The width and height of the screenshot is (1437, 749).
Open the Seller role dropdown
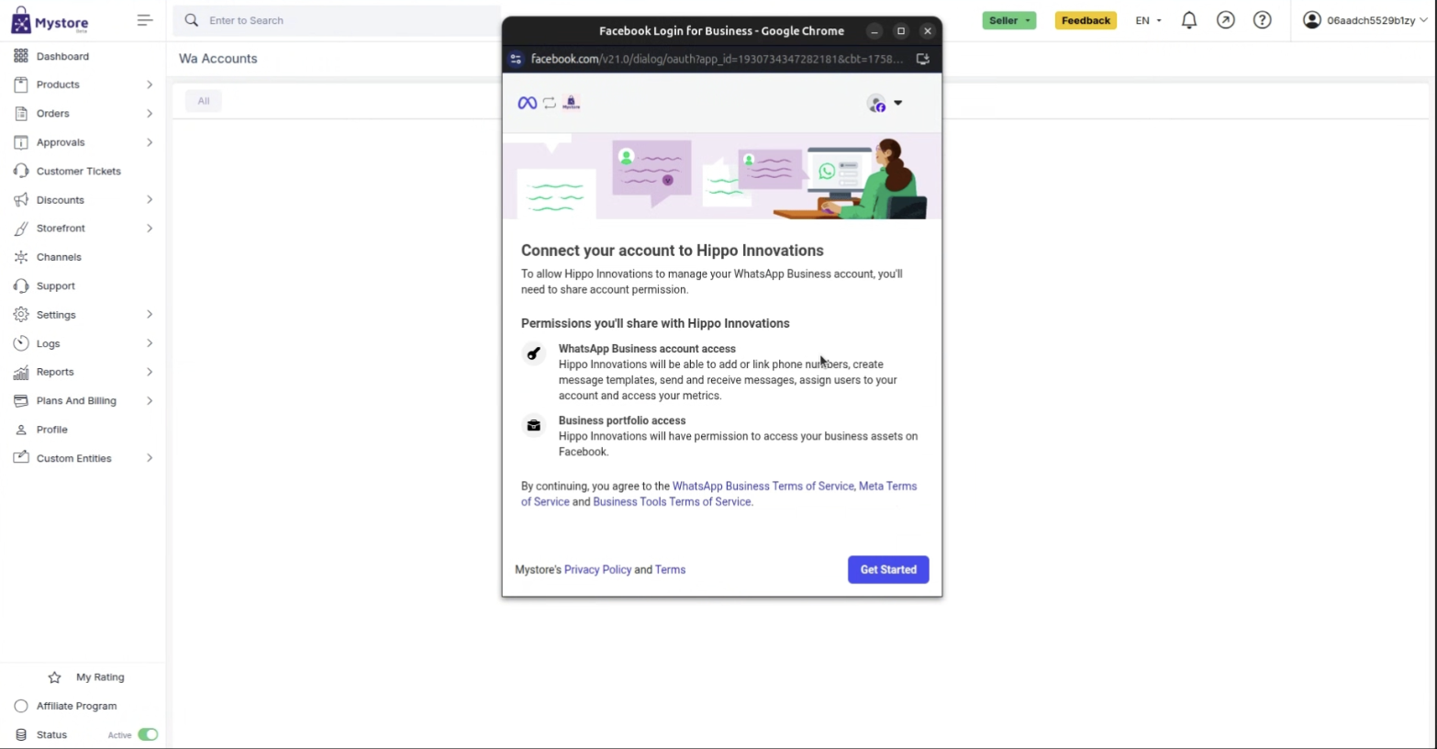1008,20
